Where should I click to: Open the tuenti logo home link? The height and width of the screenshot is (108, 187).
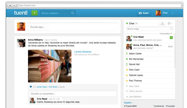coord(21,13)
